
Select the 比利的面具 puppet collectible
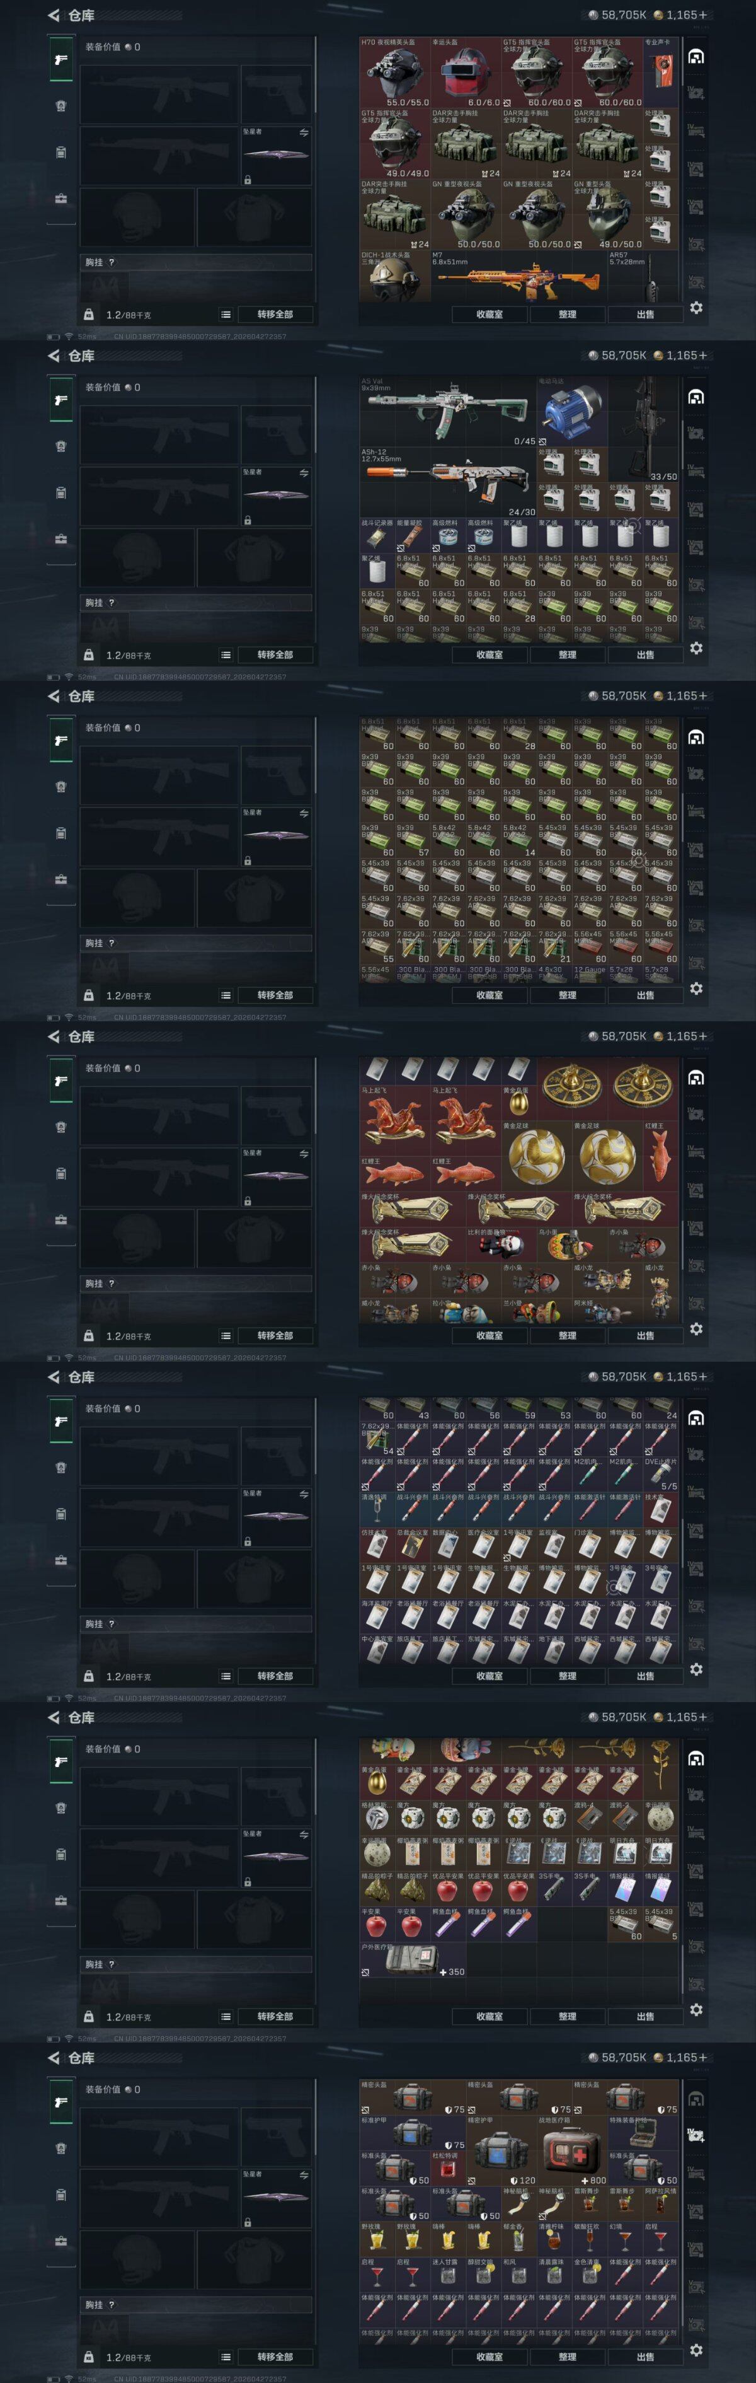click(x=501, y=1245)
